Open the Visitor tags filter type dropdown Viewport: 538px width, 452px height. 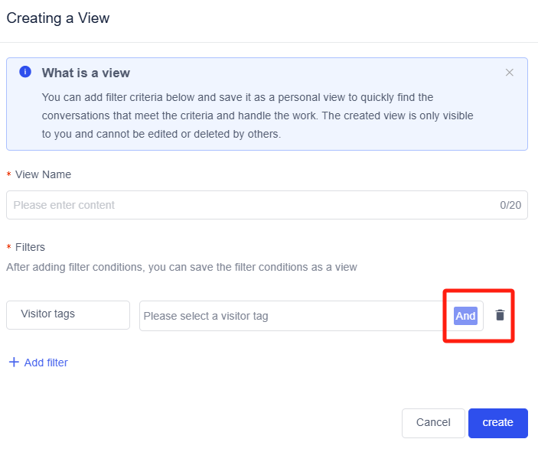coord(68,314)
